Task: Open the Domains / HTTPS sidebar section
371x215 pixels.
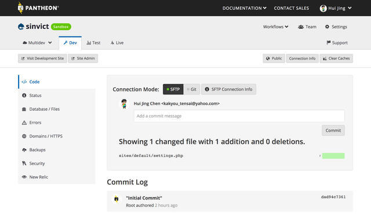Action: 57,136
